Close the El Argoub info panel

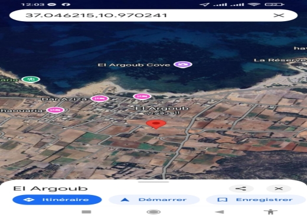click(279, 189)
